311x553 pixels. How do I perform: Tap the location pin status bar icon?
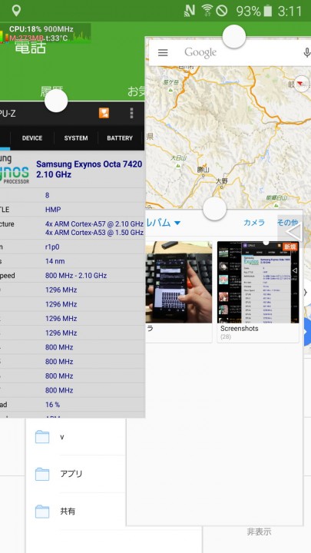tap(16, 11)
